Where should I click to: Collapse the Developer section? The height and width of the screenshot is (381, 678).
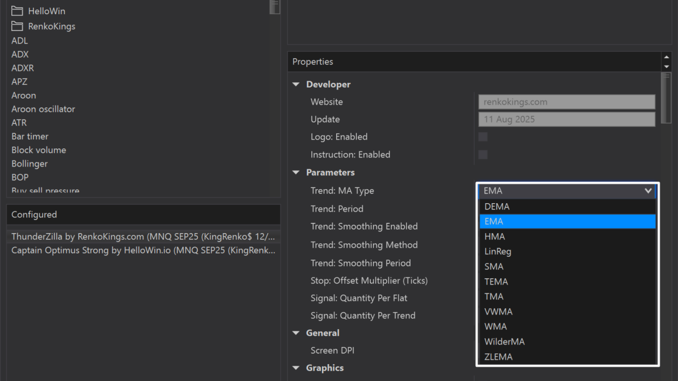pos(296,85)
